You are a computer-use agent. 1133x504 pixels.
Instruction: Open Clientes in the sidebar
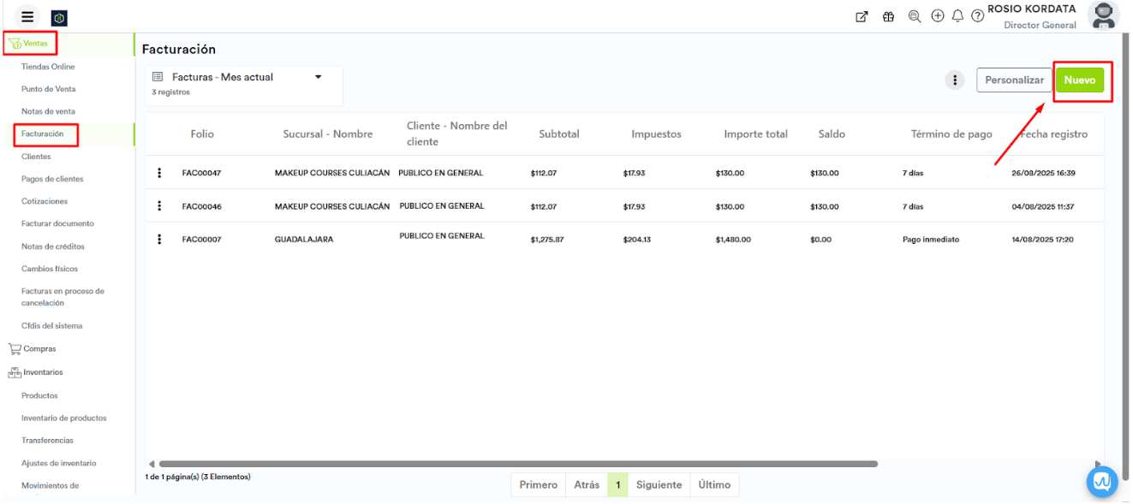click(x=36, y=157)
